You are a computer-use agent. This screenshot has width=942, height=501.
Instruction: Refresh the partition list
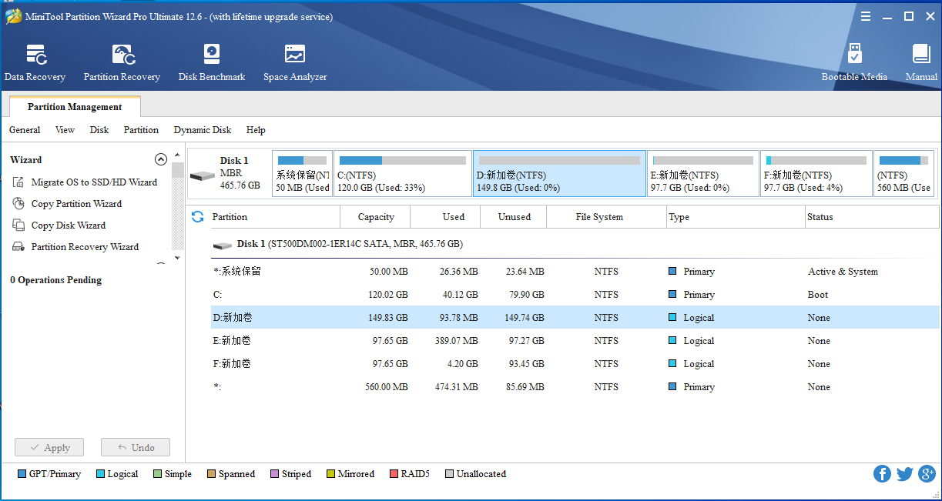coord(198,217)
